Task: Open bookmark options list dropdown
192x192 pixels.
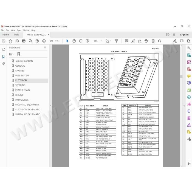Action: [x=12, y=54]
